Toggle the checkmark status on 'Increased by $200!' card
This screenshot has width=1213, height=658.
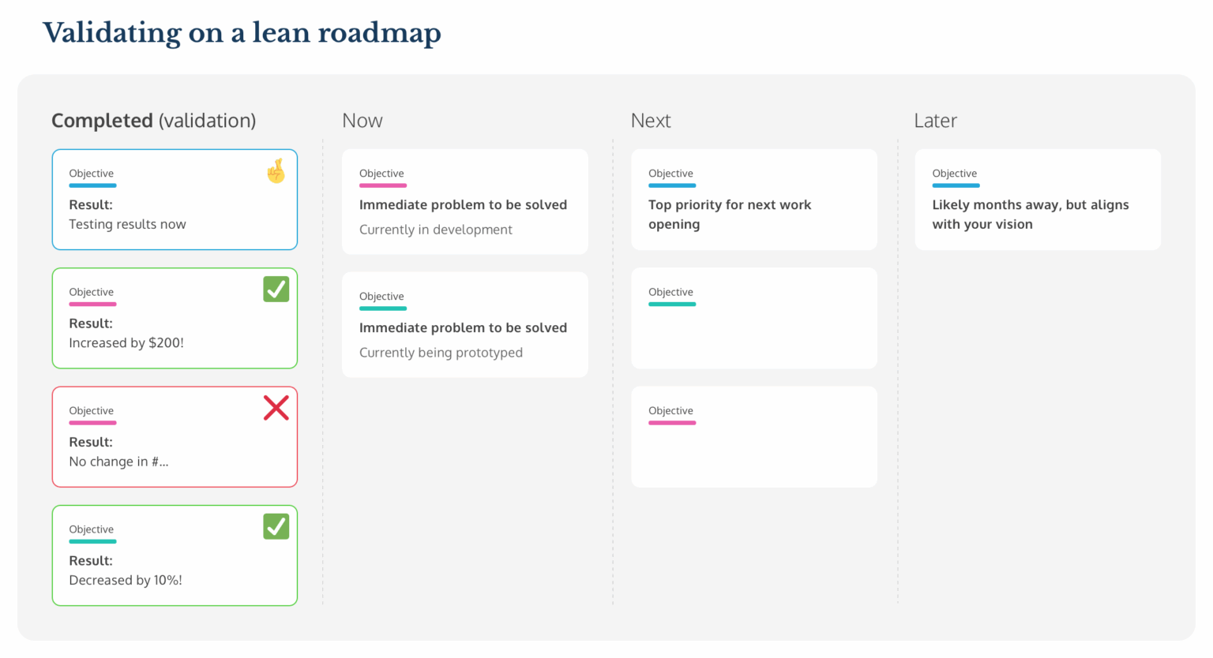[x=276, y=290]
